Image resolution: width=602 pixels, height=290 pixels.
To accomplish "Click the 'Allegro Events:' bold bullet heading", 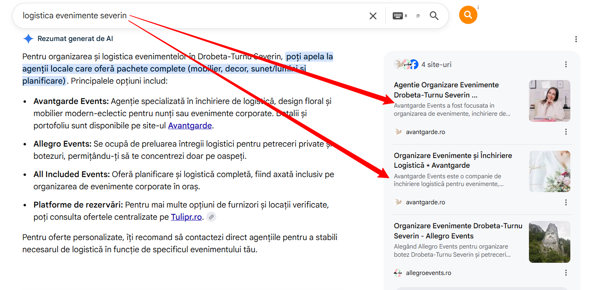I will 63,144.
